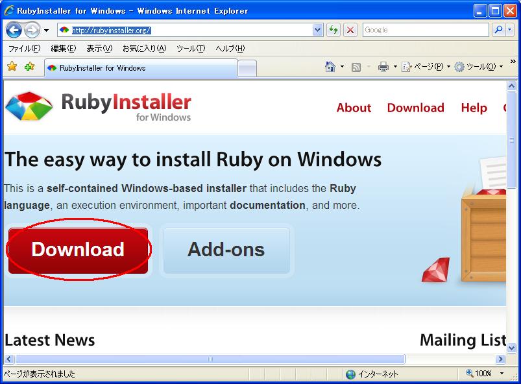
Task: Click the horizontal scrollbar right arrow
Action: point(500,359)
